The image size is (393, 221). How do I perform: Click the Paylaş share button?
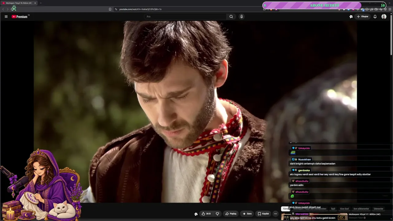coord(231,214)
